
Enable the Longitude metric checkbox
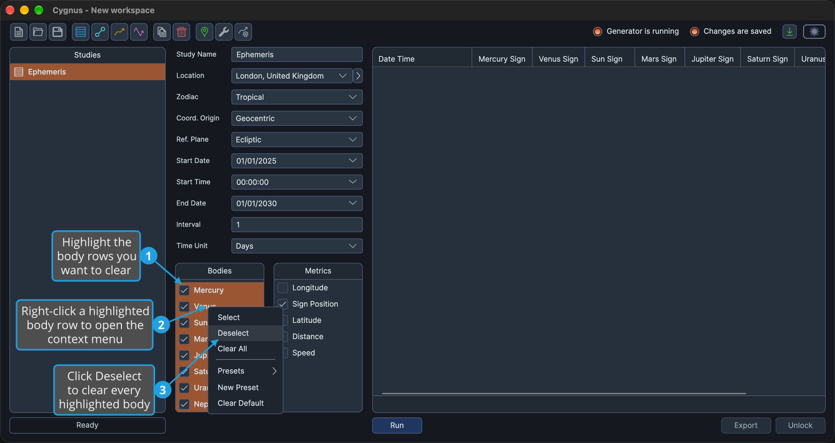pos(283,288)
